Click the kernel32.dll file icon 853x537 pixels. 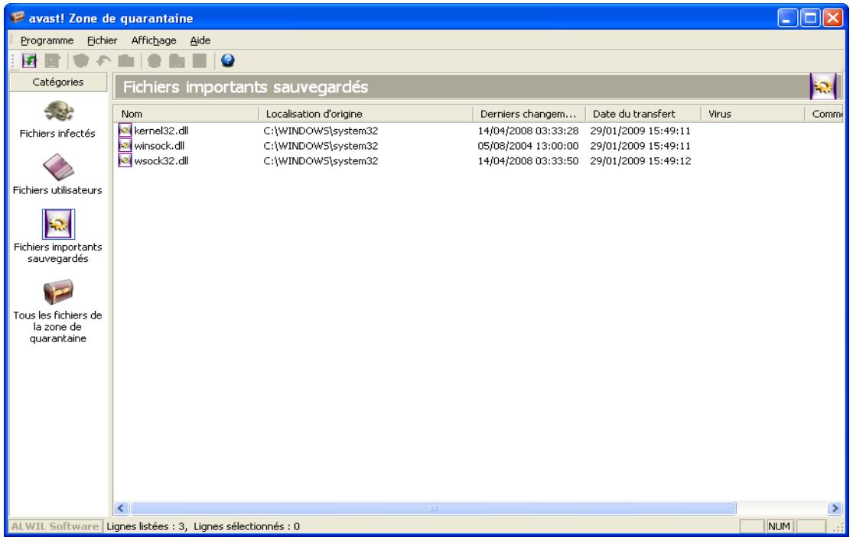coord(125,131)
